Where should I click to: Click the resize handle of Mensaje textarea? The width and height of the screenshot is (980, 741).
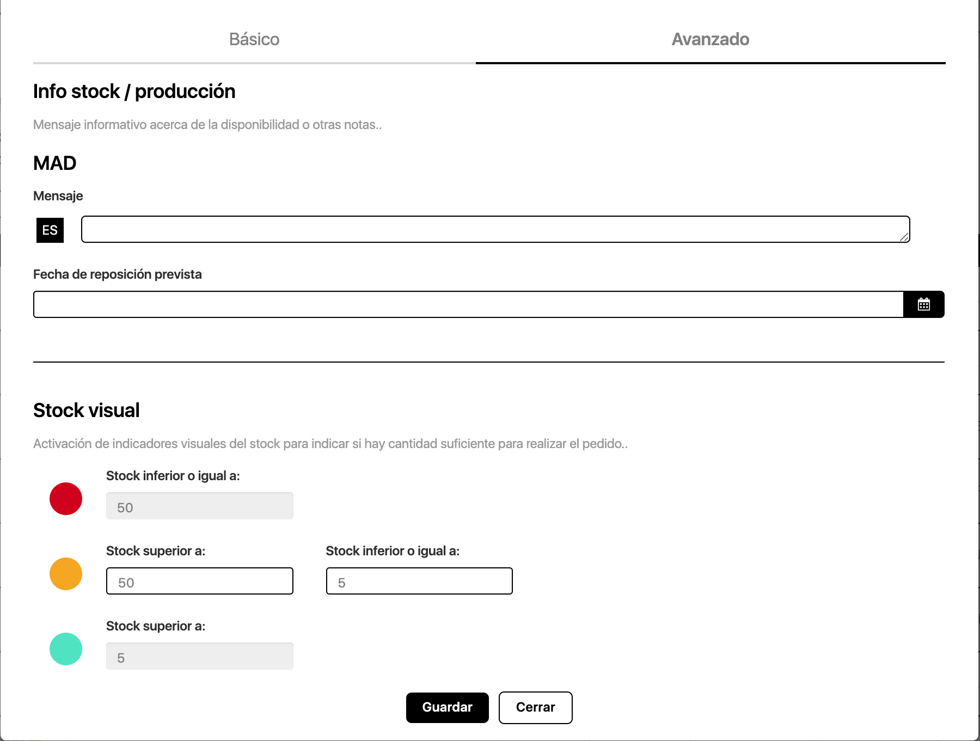(904, 237)
